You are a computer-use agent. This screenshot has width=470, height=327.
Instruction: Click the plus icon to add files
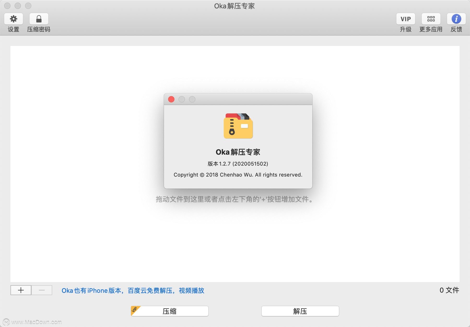(21, 290)
